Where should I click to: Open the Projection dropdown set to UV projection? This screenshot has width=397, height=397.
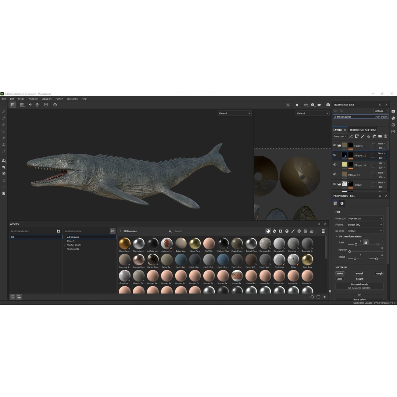[x=365, y=218]
